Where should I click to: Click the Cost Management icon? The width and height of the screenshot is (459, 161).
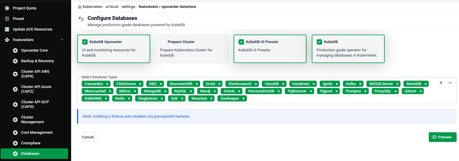[16, 133]
